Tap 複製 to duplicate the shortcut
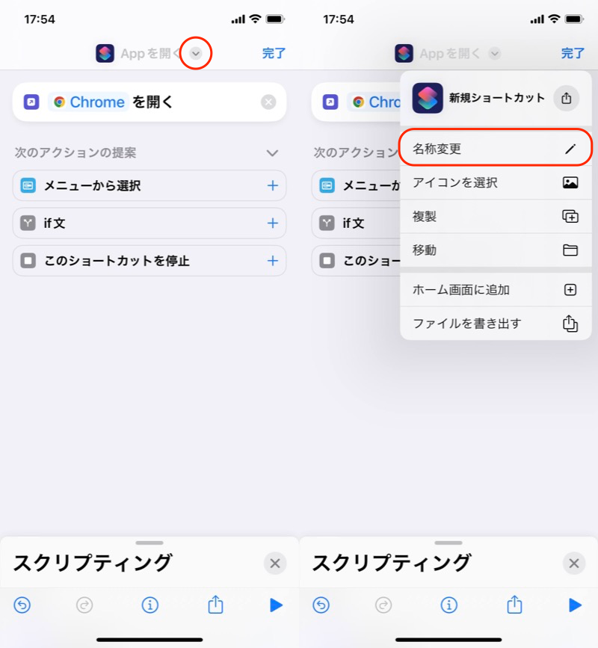Screen dimensions: 598x648 pos(496,216)
